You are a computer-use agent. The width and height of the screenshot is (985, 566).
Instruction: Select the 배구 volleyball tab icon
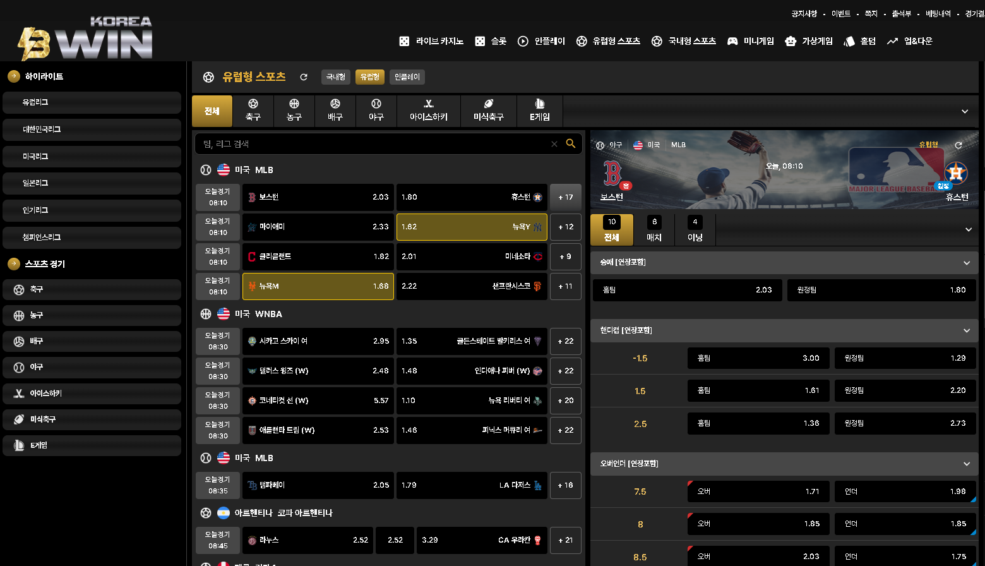(335, 111)
